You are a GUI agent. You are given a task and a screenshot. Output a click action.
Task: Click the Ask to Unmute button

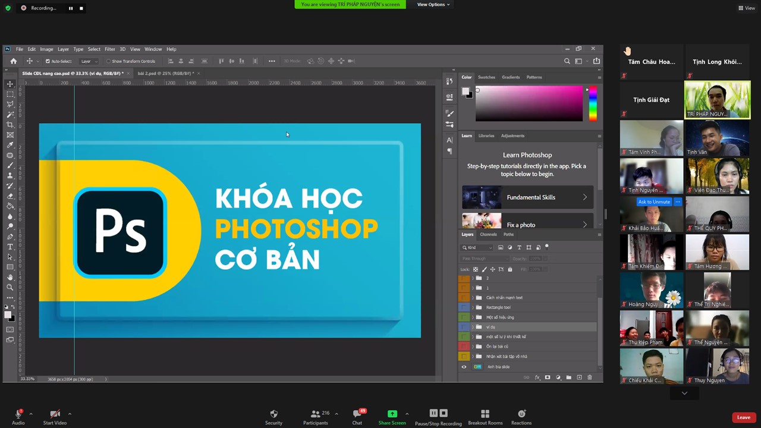pos(654,202)
